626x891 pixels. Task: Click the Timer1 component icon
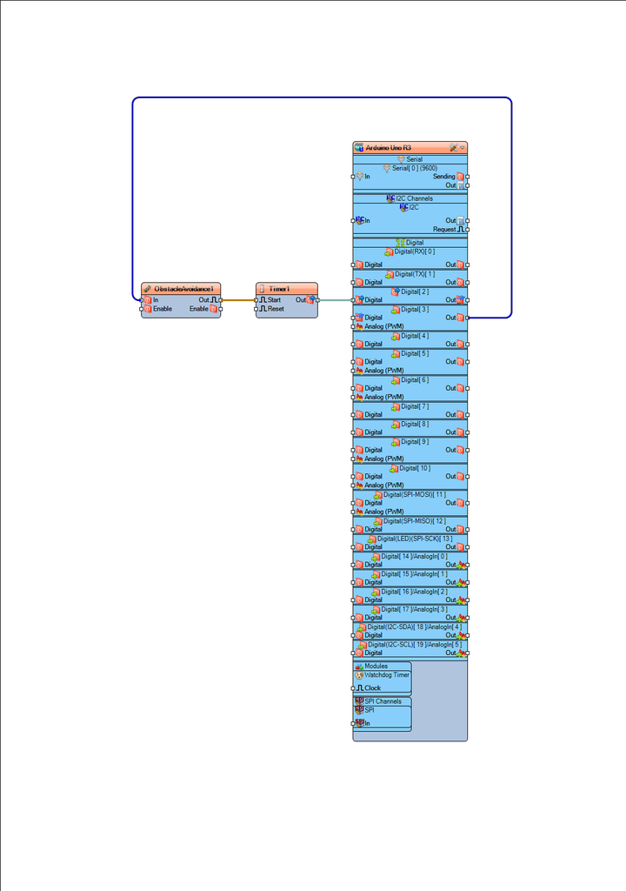[263, 288]
